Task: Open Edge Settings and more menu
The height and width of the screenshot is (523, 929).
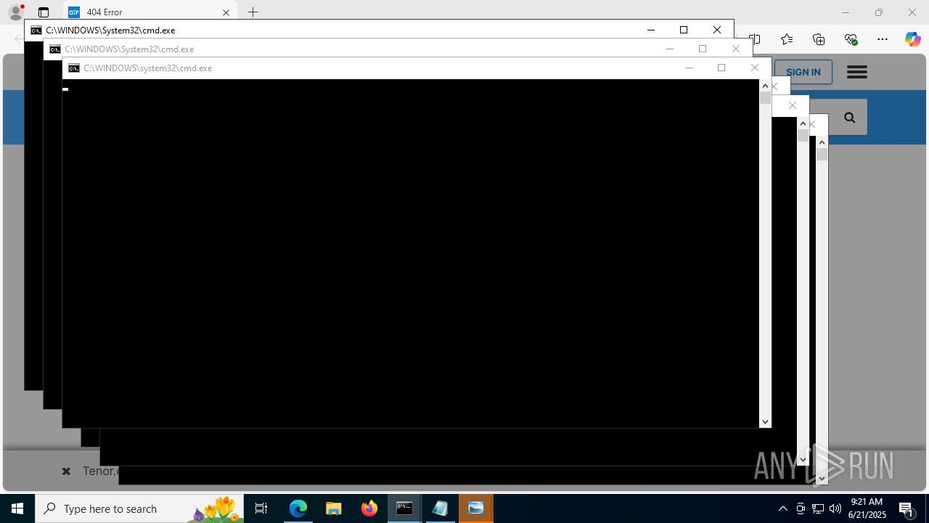Action: tap(883, 39)
